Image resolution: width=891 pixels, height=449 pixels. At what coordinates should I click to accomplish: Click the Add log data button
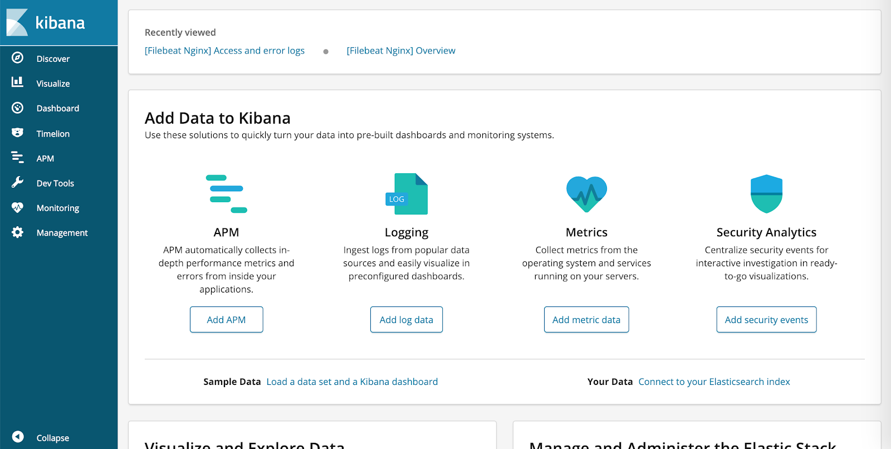pyautogui.click(x=407, y=320)
